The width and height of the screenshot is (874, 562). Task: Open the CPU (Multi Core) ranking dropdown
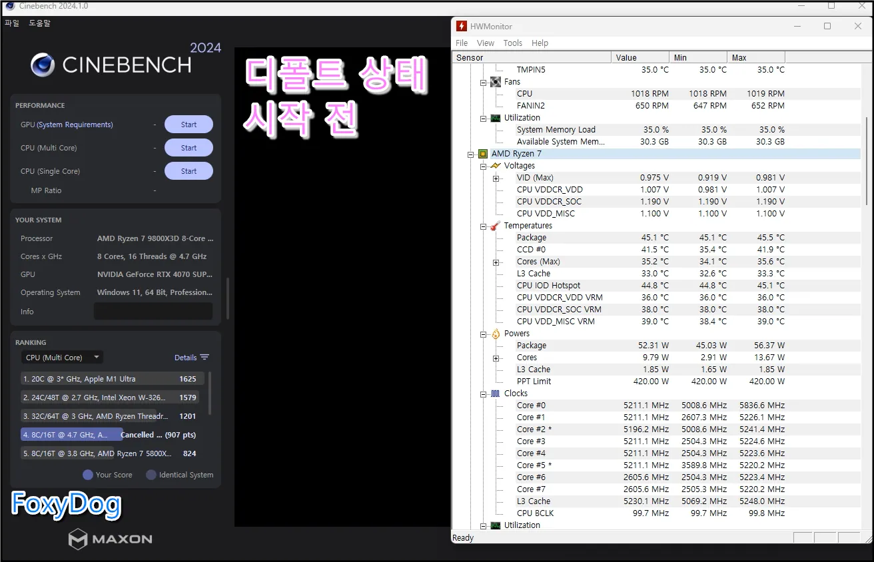pos(62,358)
